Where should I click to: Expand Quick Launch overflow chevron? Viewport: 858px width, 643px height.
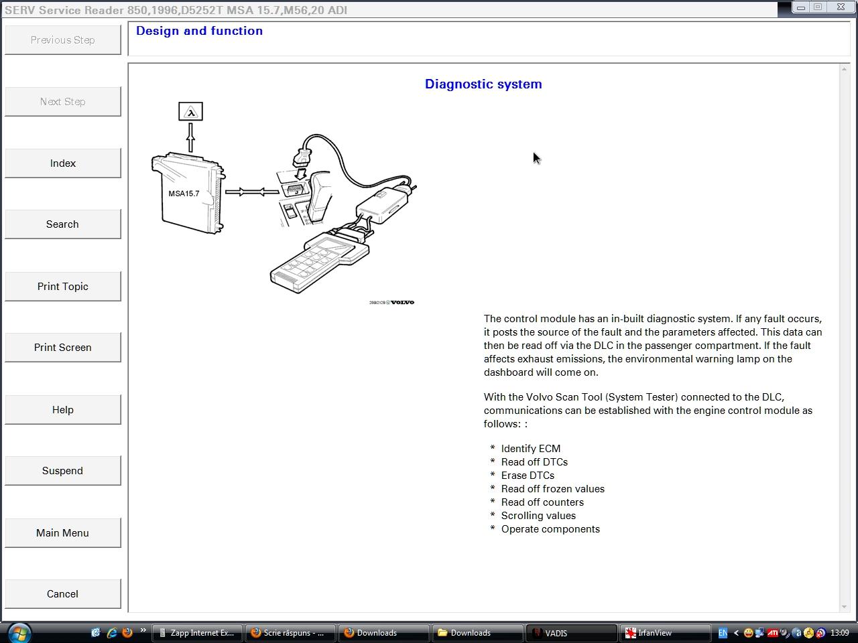(x=143, y=630)
